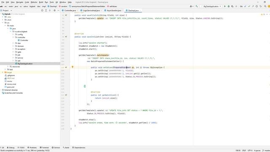
Task: Open Git tool window in bottom bar
Action: point(2,148)
